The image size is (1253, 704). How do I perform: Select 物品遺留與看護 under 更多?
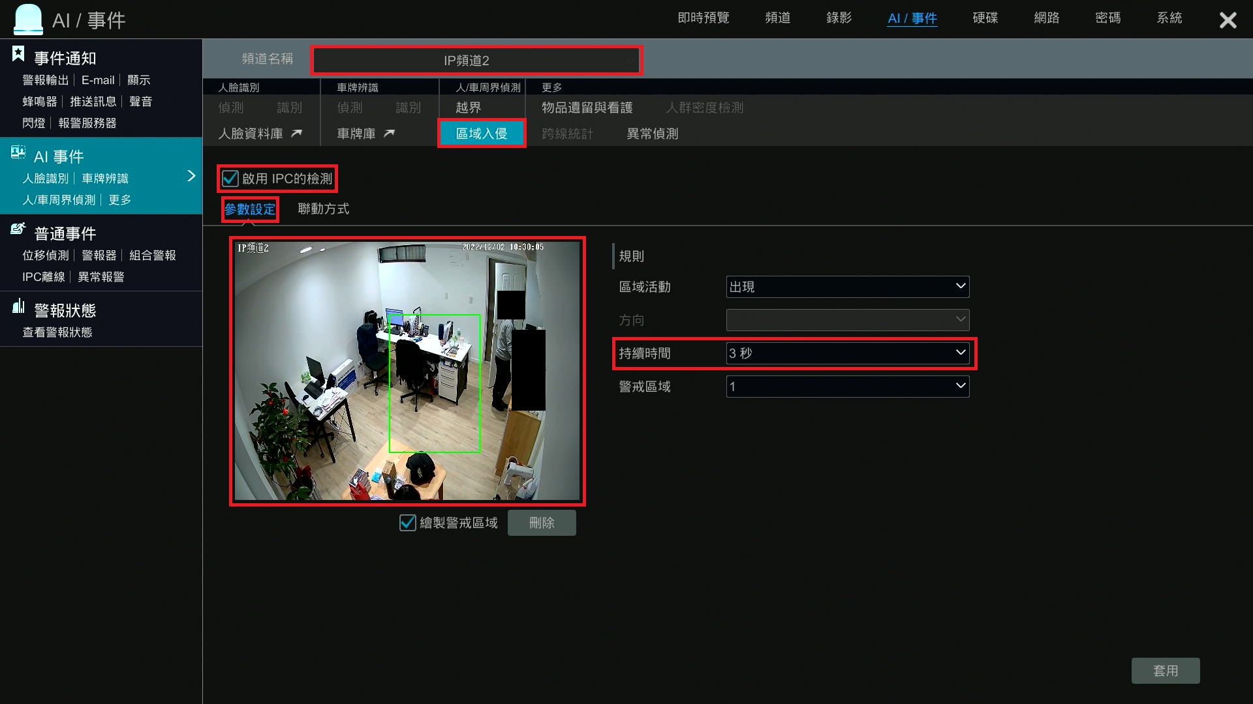[x=587, y=108]
